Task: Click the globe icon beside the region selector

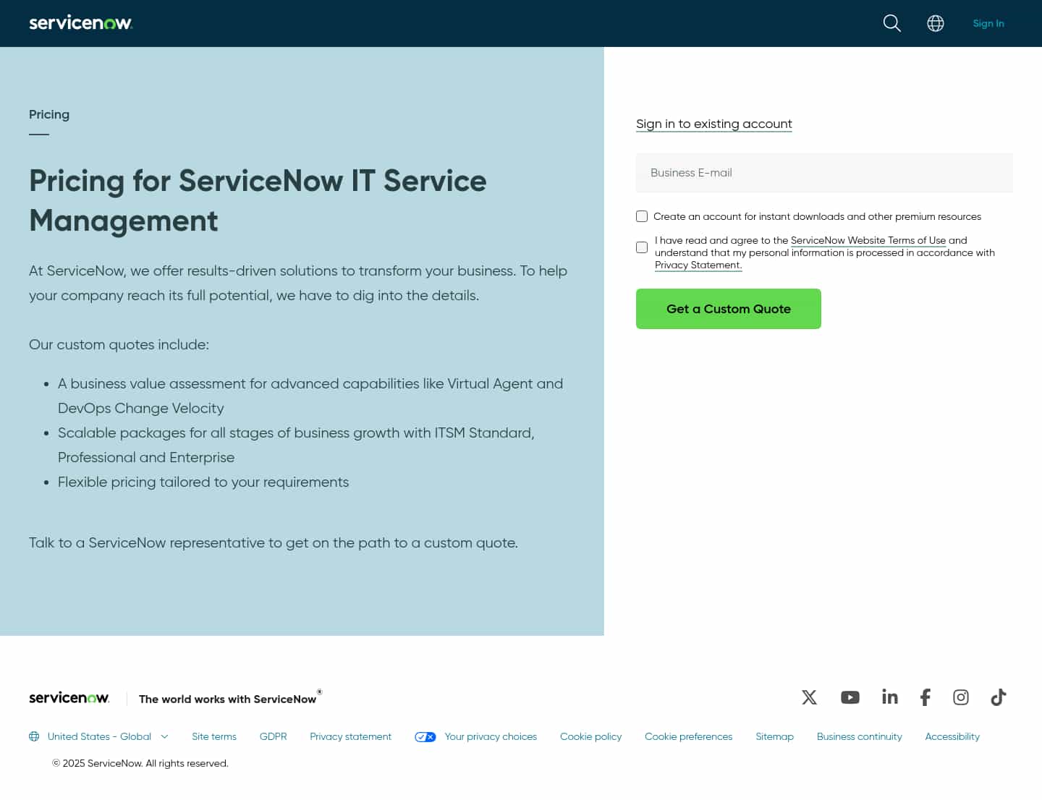Action: coord(34,736)
